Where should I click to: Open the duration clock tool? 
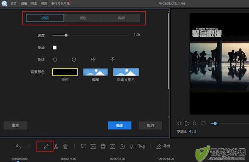coord(122,146)
